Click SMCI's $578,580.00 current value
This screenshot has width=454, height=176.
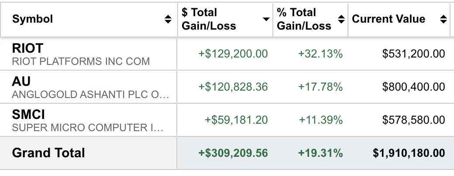(413, 120)
